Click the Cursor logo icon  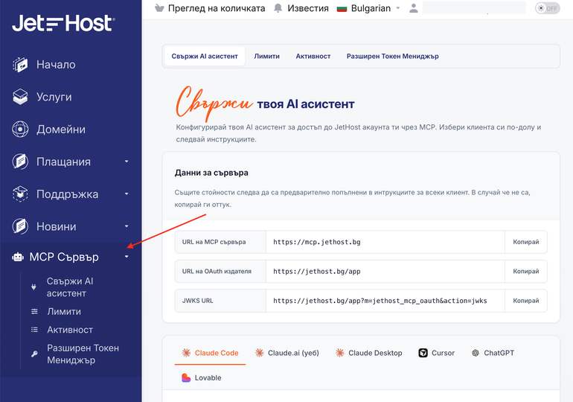point(423,353)
